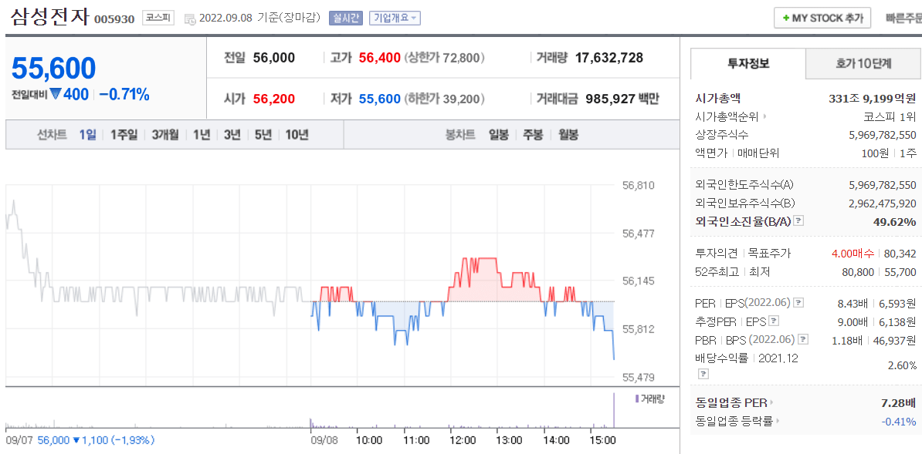
Task: Select the 1년 line chart period
Action: coord(201,134)
